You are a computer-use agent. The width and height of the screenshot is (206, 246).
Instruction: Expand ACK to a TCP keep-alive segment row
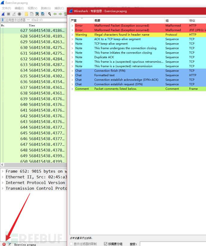[72, 39]
